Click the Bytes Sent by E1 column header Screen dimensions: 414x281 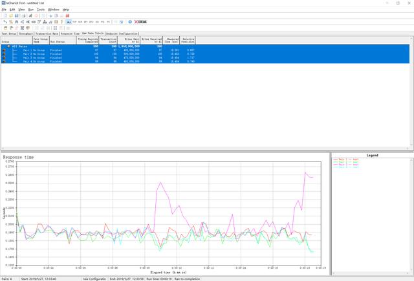[130, 39]
